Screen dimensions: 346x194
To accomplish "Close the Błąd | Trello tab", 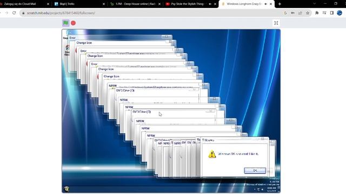I will (104, 4).
